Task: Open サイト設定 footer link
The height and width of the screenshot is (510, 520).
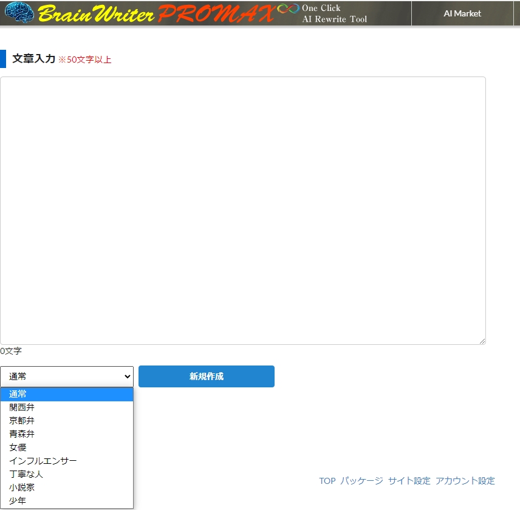Action: tap(409, 481)
